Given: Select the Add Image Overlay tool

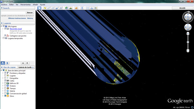Looking at the screenshot, I should [x=57, y=8].
